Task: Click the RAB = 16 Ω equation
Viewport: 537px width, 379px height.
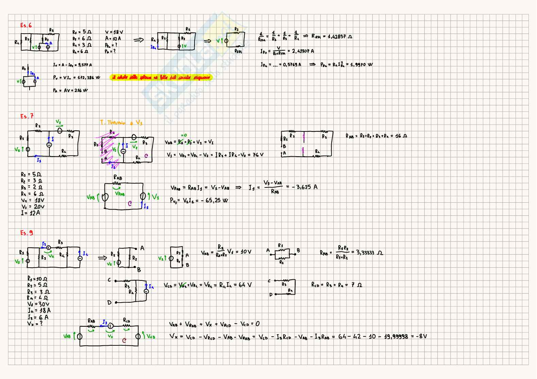Action: [376, 136]
